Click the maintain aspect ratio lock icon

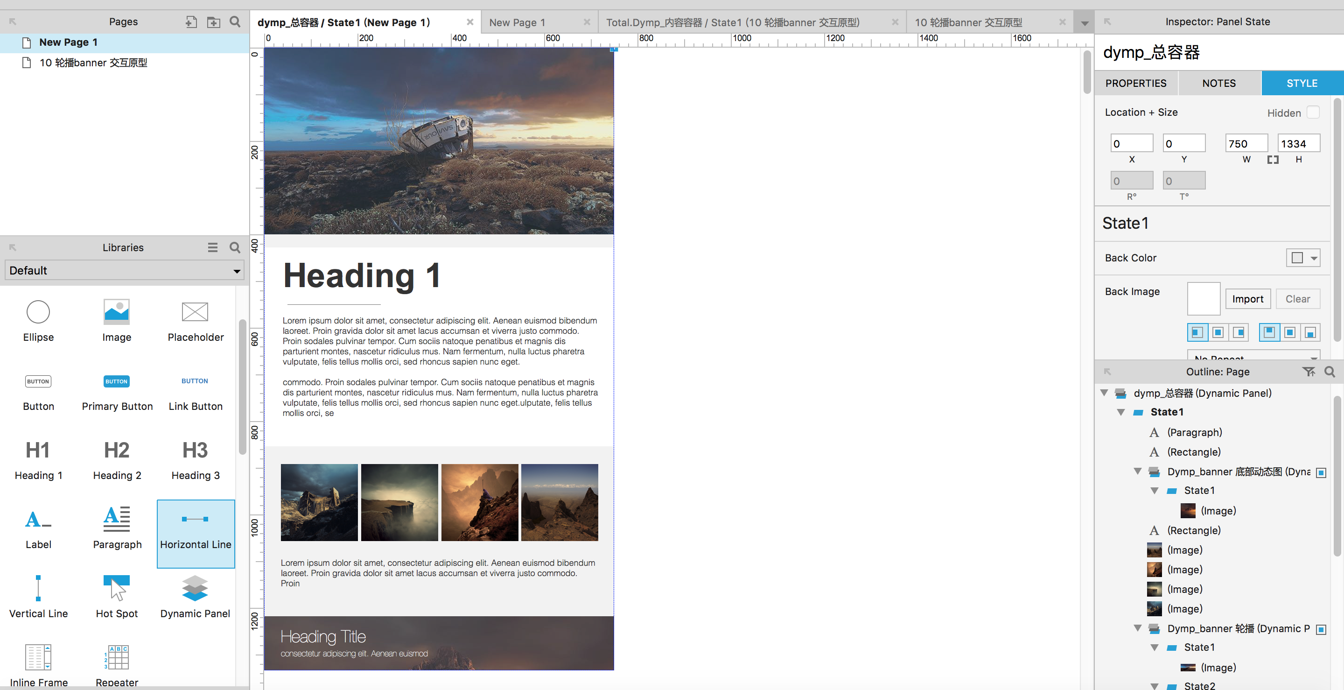[1273, 160]
